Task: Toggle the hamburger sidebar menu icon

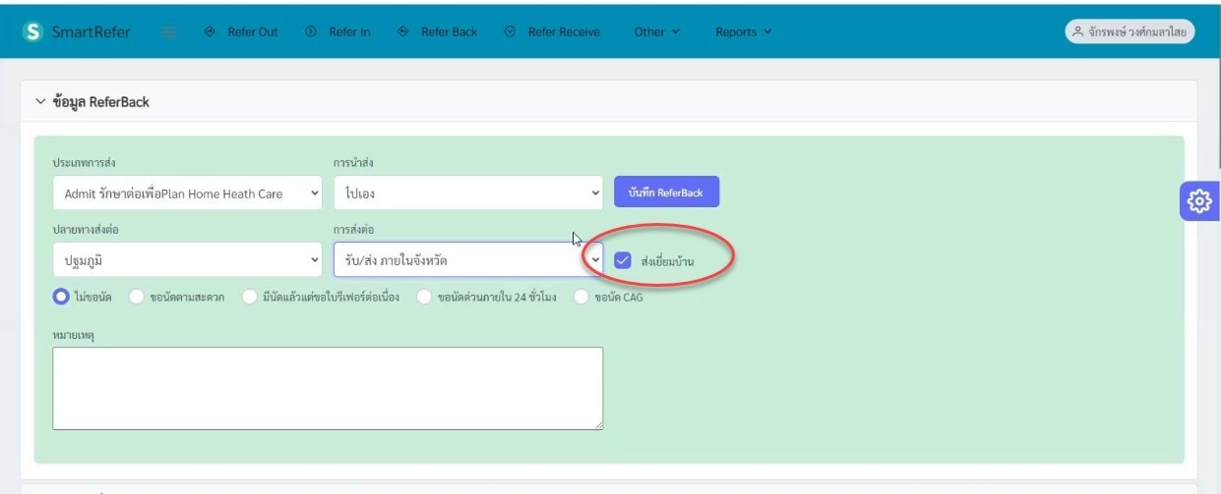Action: (x=168, y=31)
